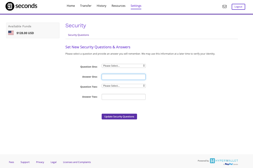The width and height of the screenshot is (253, 168).
Task: Click the Hyperwallet logo in the footer
Action: coord(223,161)
